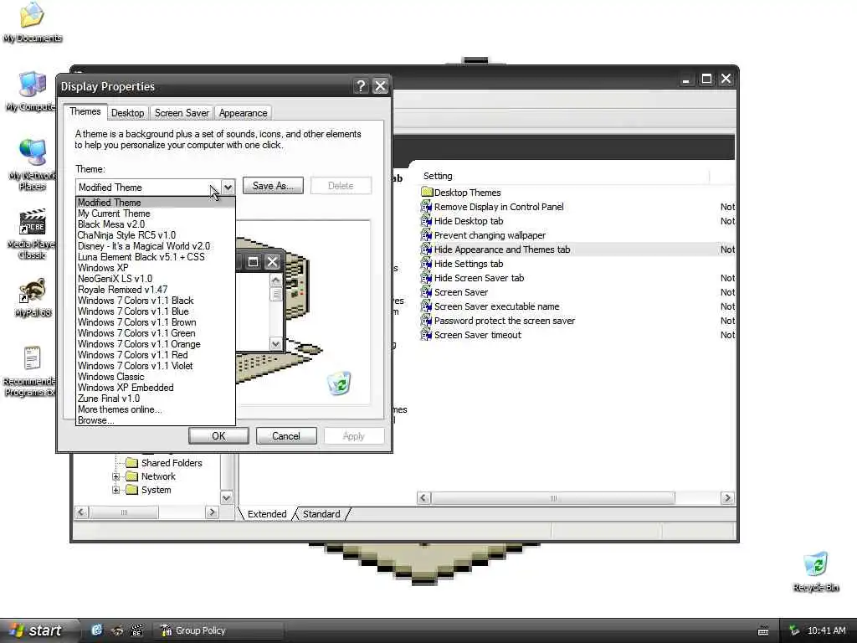
Task: Click right arrow of tree pane horizontal scrollbar
Action: coord(212,512)
